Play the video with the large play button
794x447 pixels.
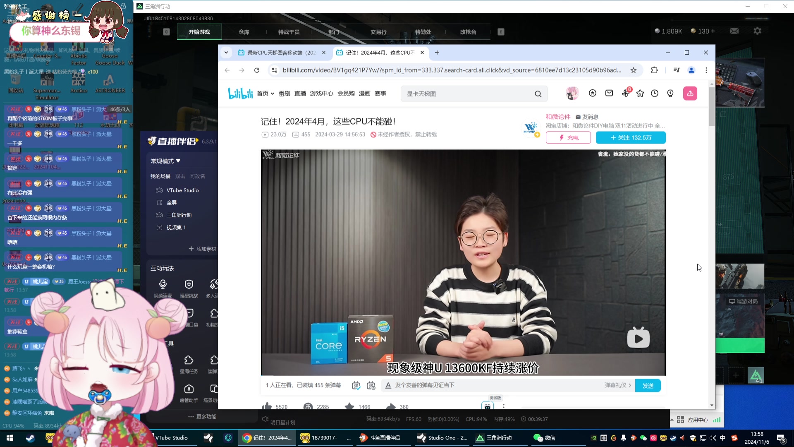click(x=638, y=338)
